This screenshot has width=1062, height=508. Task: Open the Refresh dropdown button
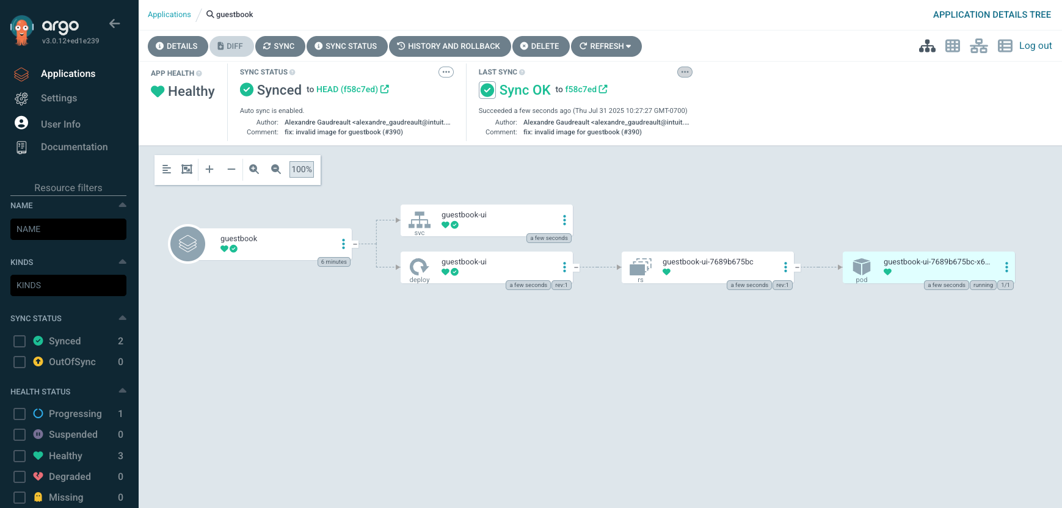(606, 46)
